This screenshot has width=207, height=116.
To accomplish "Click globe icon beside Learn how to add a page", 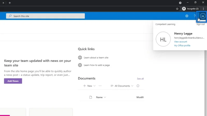I will (80, 65).
